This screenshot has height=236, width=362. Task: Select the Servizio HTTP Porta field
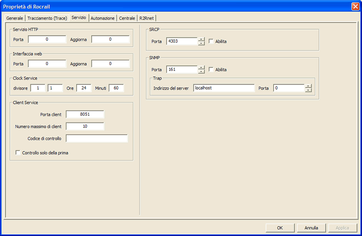click(x=47, y=39)
